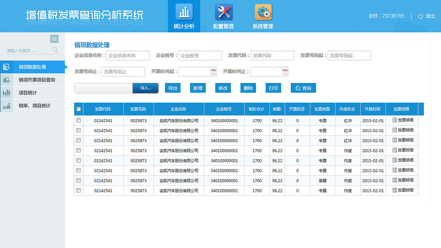This screenshot has height=248, width=441.
Task: Select the 税率、项目统计 chart icon
Action: coord(6,106)
